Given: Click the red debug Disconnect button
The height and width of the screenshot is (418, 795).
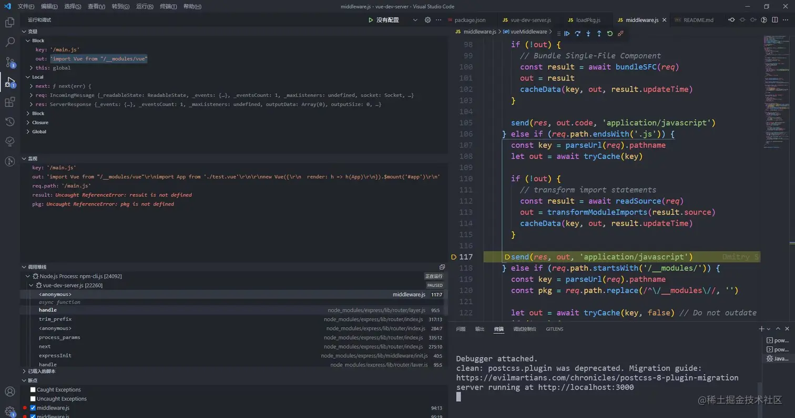Looking at the screenshot, I should (621, 33).
